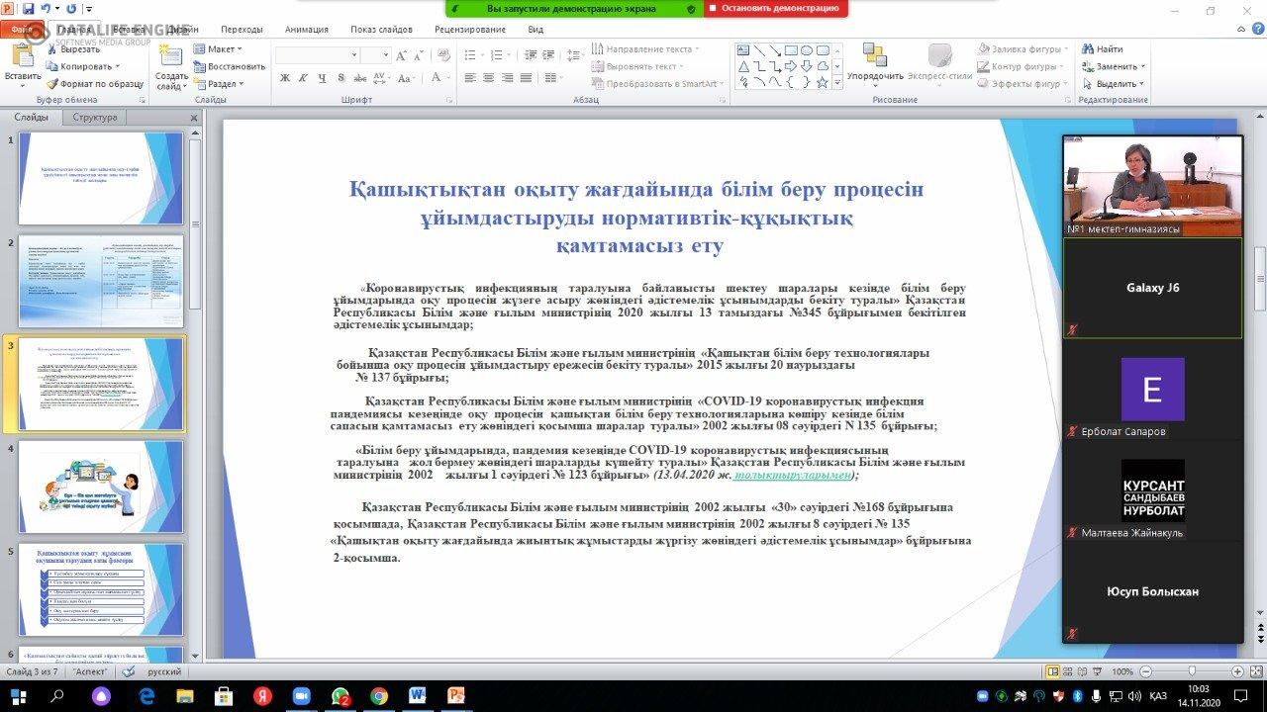
Task: Click the decrease font size icon
Action: tap(417, 55)
